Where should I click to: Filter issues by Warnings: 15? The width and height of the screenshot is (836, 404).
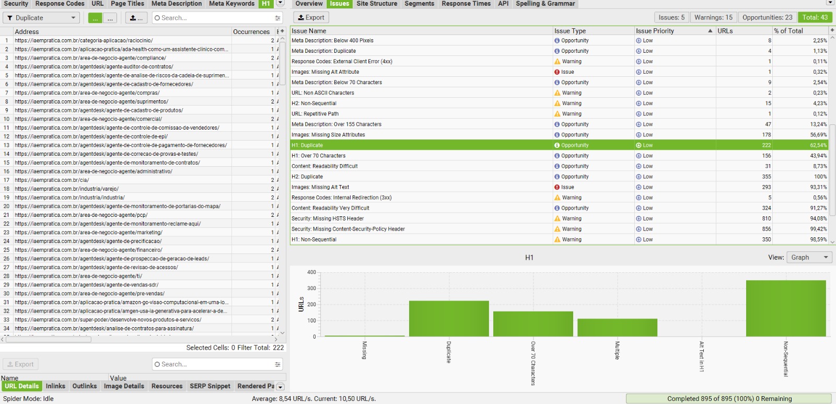click(713, 17)
